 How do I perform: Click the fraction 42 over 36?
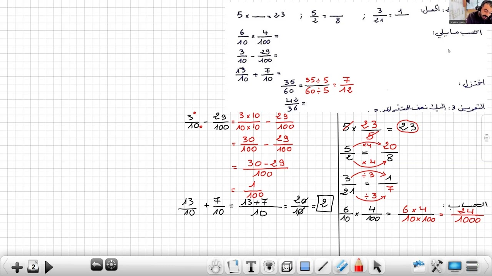click(292, 104)
